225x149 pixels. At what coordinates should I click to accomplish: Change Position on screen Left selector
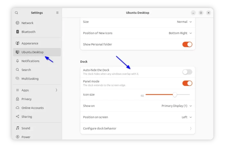(187, 117)
